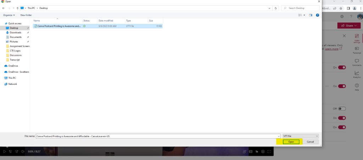The width and height of the screenshot is (363, 160).
Task: Focus the Search Desktop field
Action: click(x=300, y=8)
